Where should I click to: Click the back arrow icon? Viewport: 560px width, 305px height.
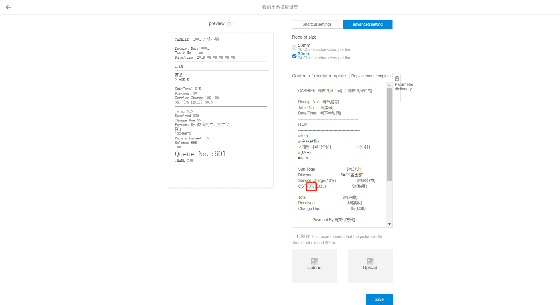point(8,7)
